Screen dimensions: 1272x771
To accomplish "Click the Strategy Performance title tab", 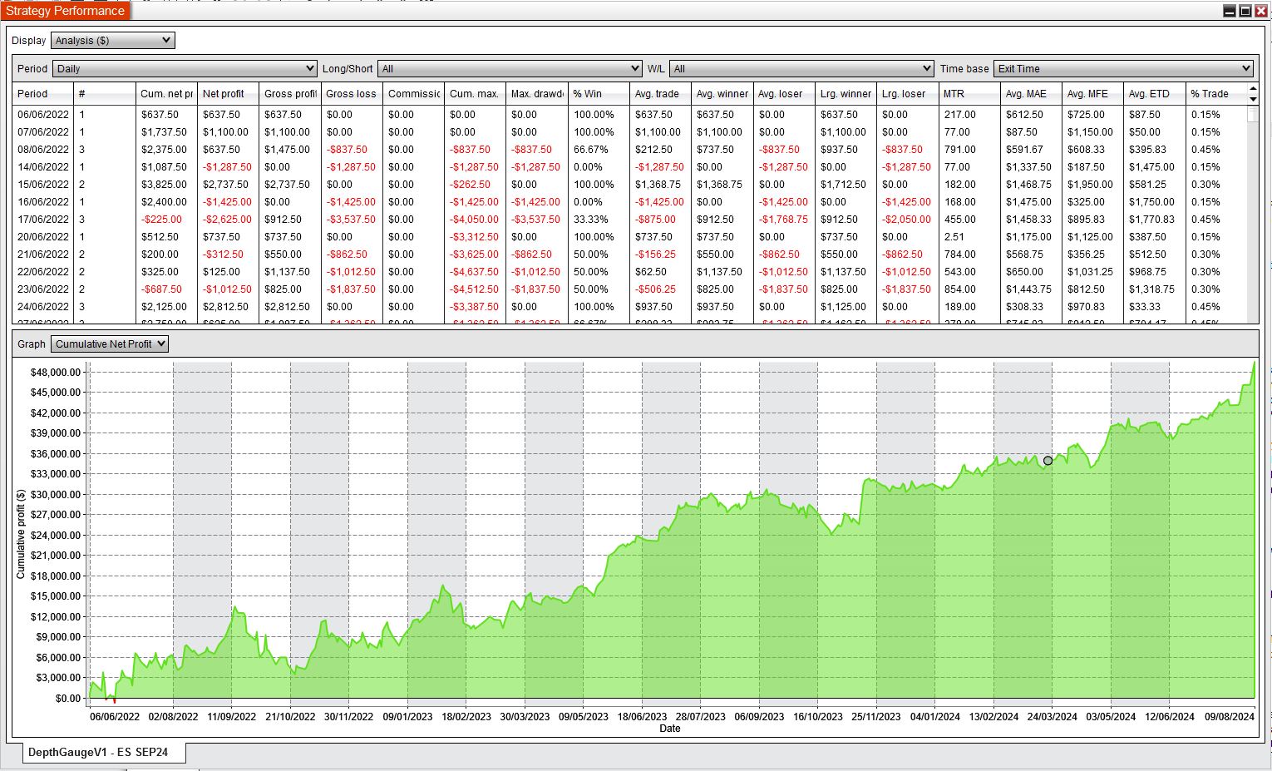I will (x=64, y=11).
